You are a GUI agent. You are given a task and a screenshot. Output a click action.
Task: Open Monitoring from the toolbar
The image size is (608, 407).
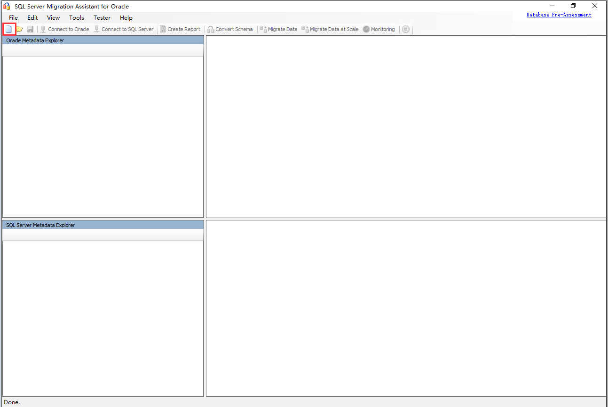click(x=379, y=29)
